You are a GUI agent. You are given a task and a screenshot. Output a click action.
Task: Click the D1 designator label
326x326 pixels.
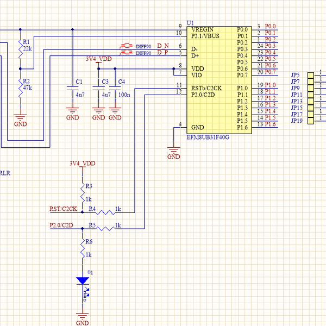[90, 272]
